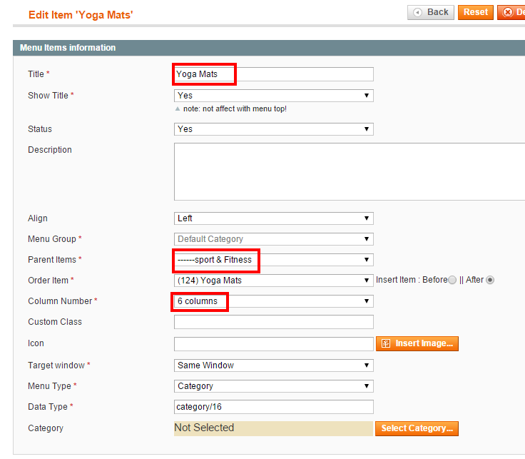Image resolution: width=525 pixels, height=459 pixels.
Task: Open the Parent Items dropdown
Action: 273,260
